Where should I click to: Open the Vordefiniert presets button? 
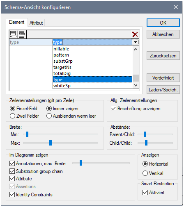(x=163, y=78)
